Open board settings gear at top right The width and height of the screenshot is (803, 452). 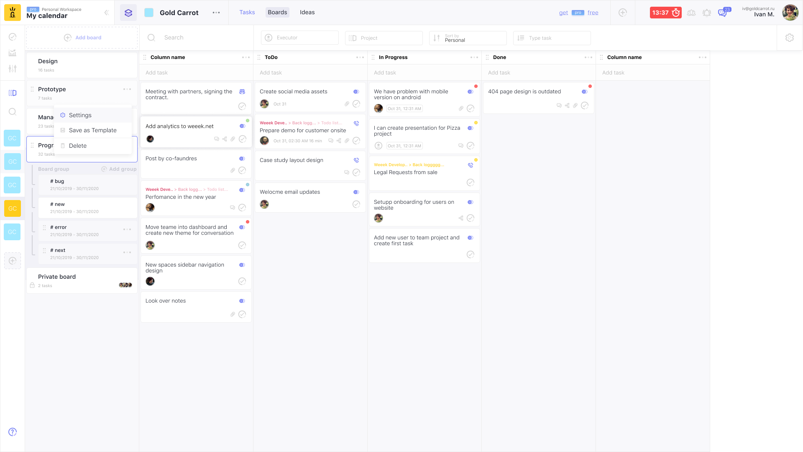tap(790, 38)
